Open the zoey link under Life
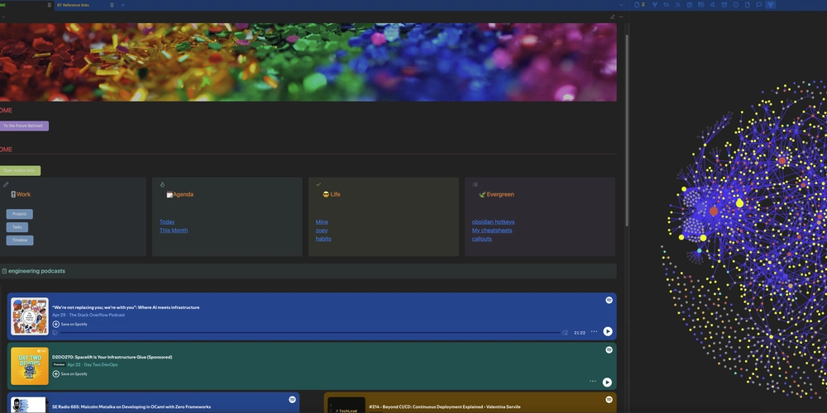Viewport: 827px width, 413px height. coord(322,230)
